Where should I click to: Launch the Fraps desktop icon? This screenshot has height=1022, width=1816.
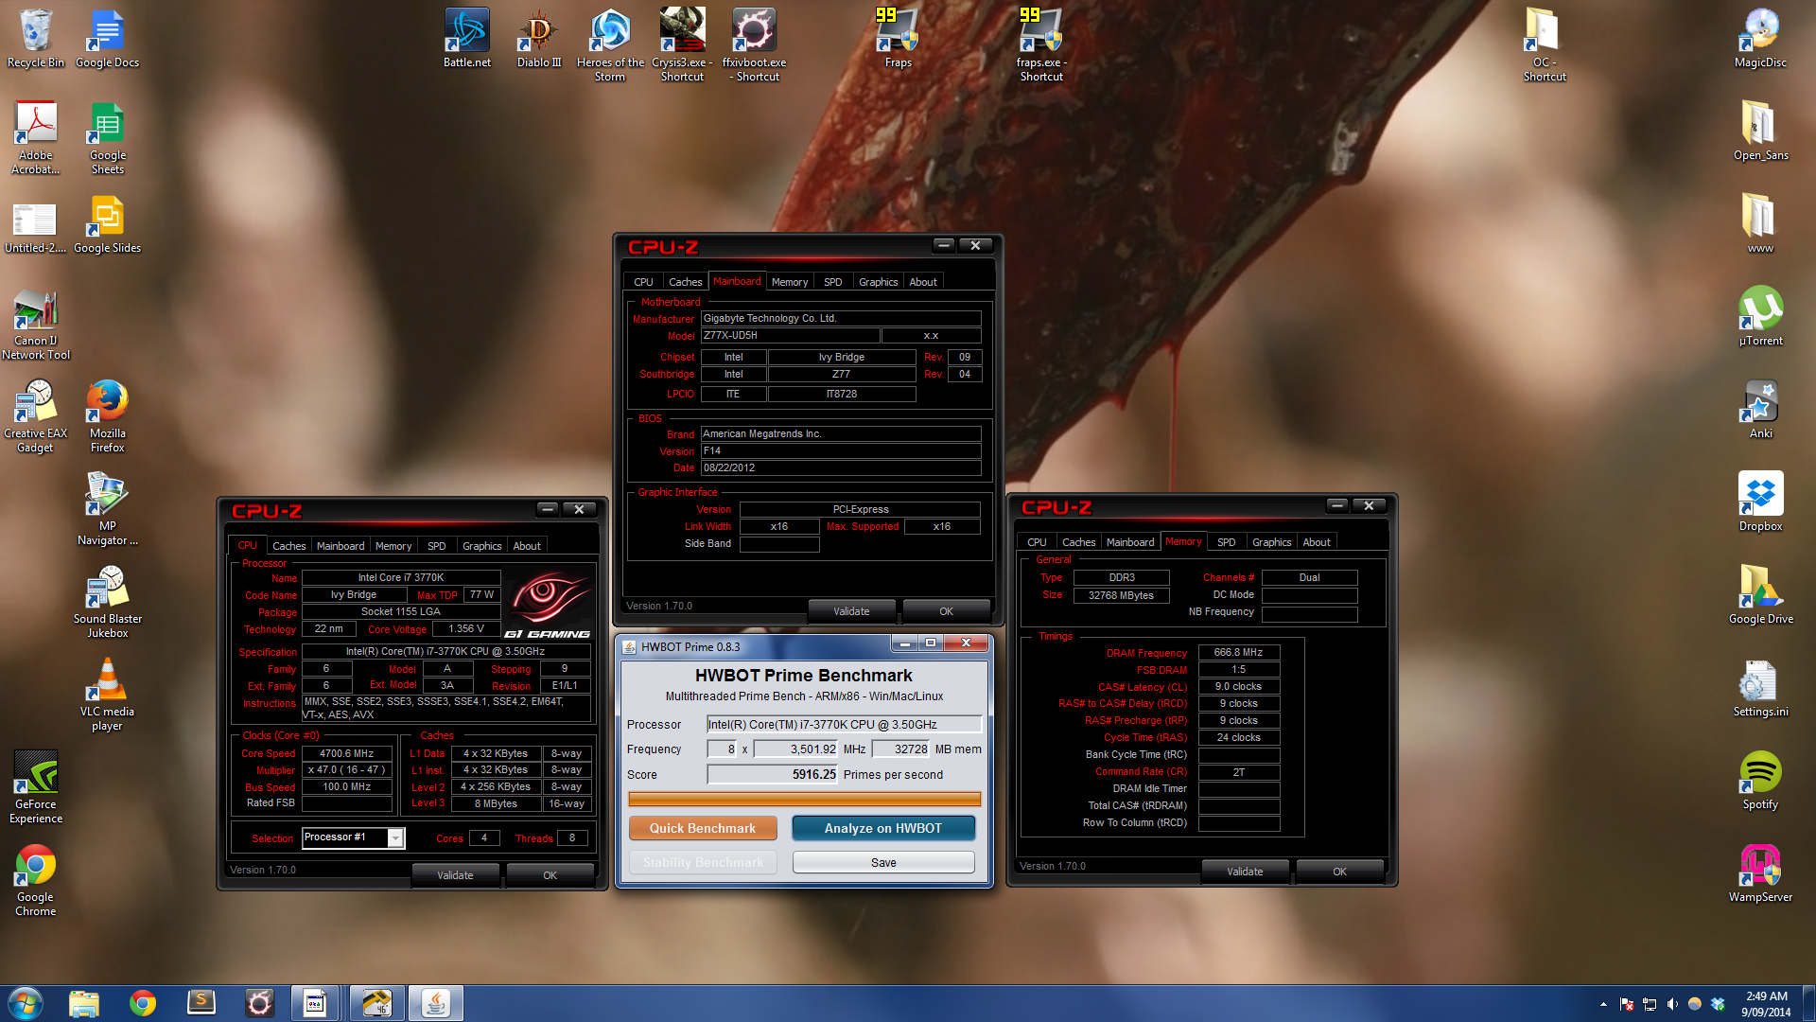click(x=898, y=38)
